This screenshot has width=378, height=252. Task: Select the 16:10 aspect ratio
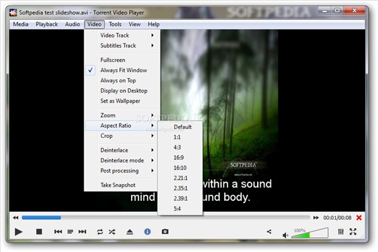tap(180, 168)
